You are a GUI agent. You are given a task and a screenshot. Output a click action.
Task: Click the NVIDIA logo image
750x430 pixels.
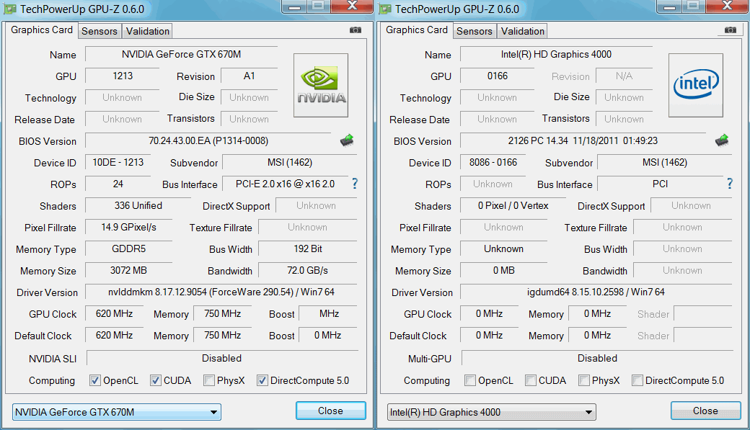[320, 86]
